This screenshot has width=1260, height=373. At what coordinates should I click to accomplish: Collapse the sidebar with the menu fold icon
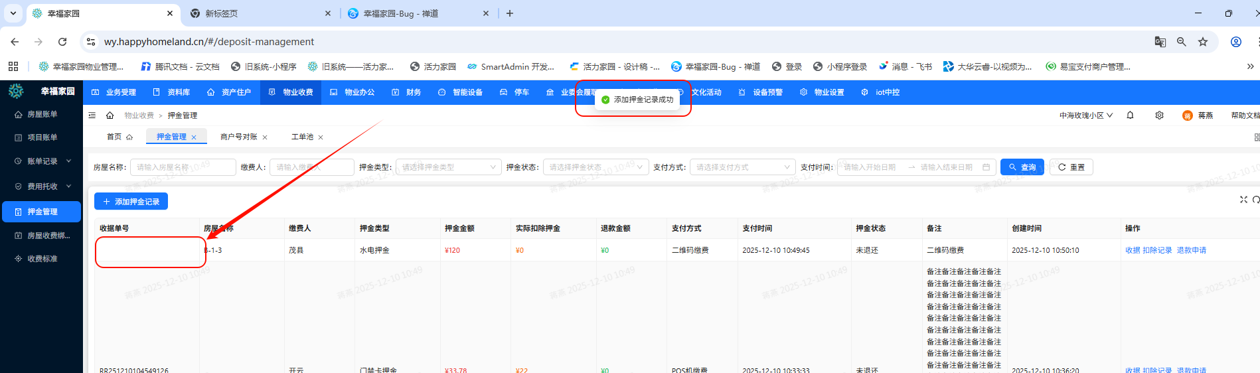[92, 115]
